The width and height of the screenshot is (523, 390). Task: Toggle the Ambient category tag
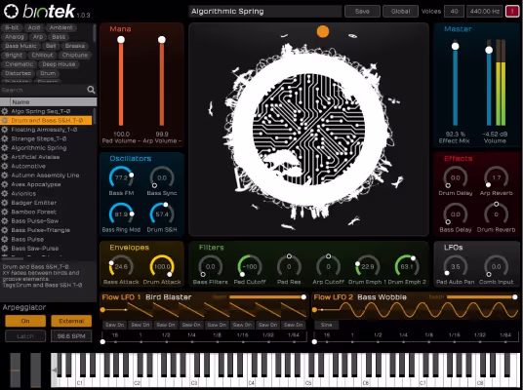click(x=60, y=27)
